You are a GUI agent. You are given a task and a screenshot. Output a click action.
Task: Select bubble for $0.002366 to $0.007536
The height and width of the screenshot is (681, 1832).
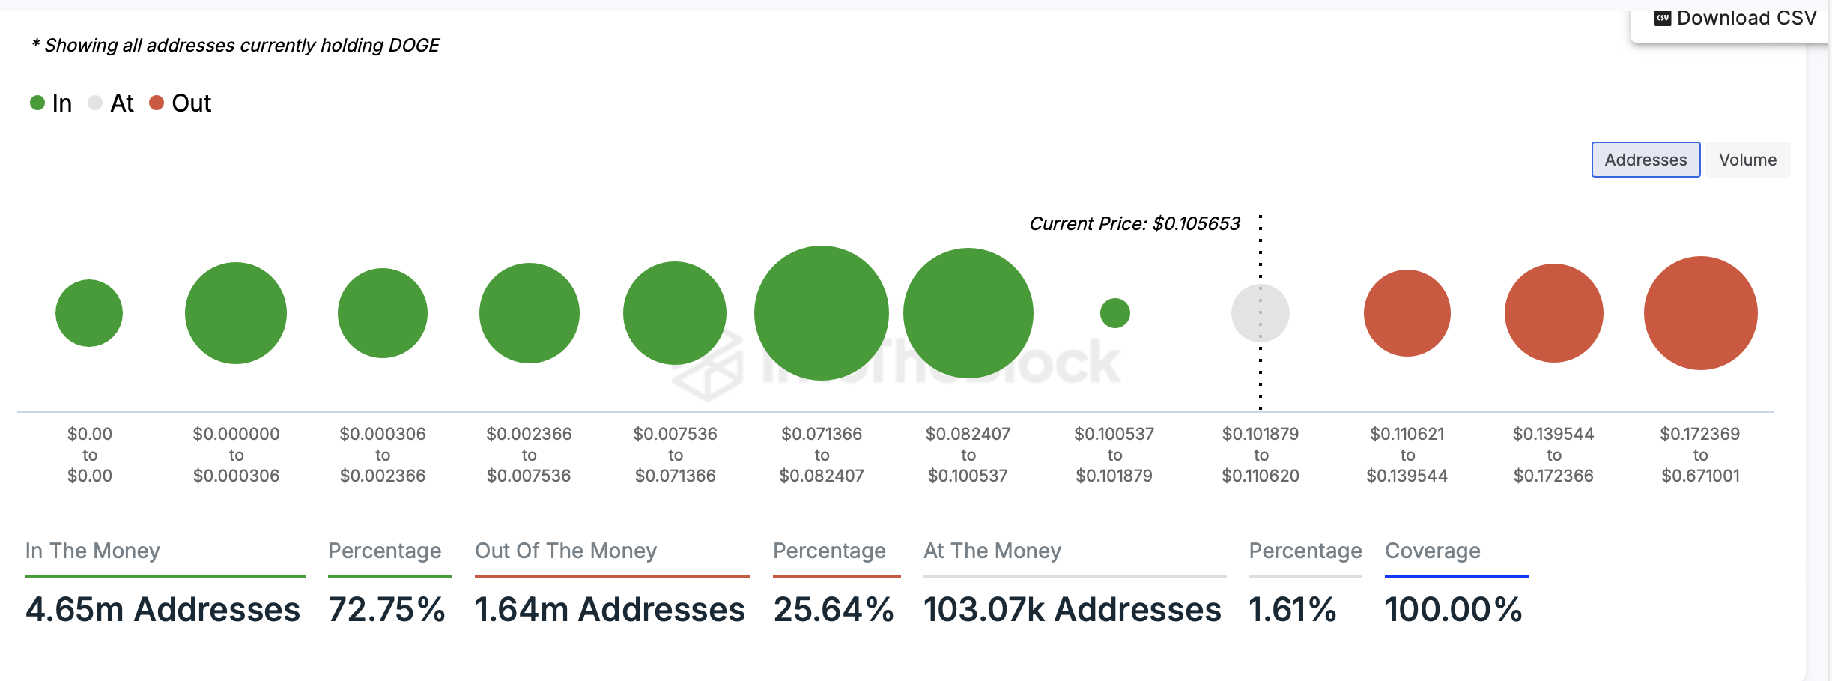tap(530, 313)
